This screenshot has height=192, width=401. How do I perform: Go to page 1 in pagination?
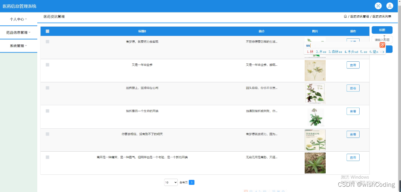(192, 182)
